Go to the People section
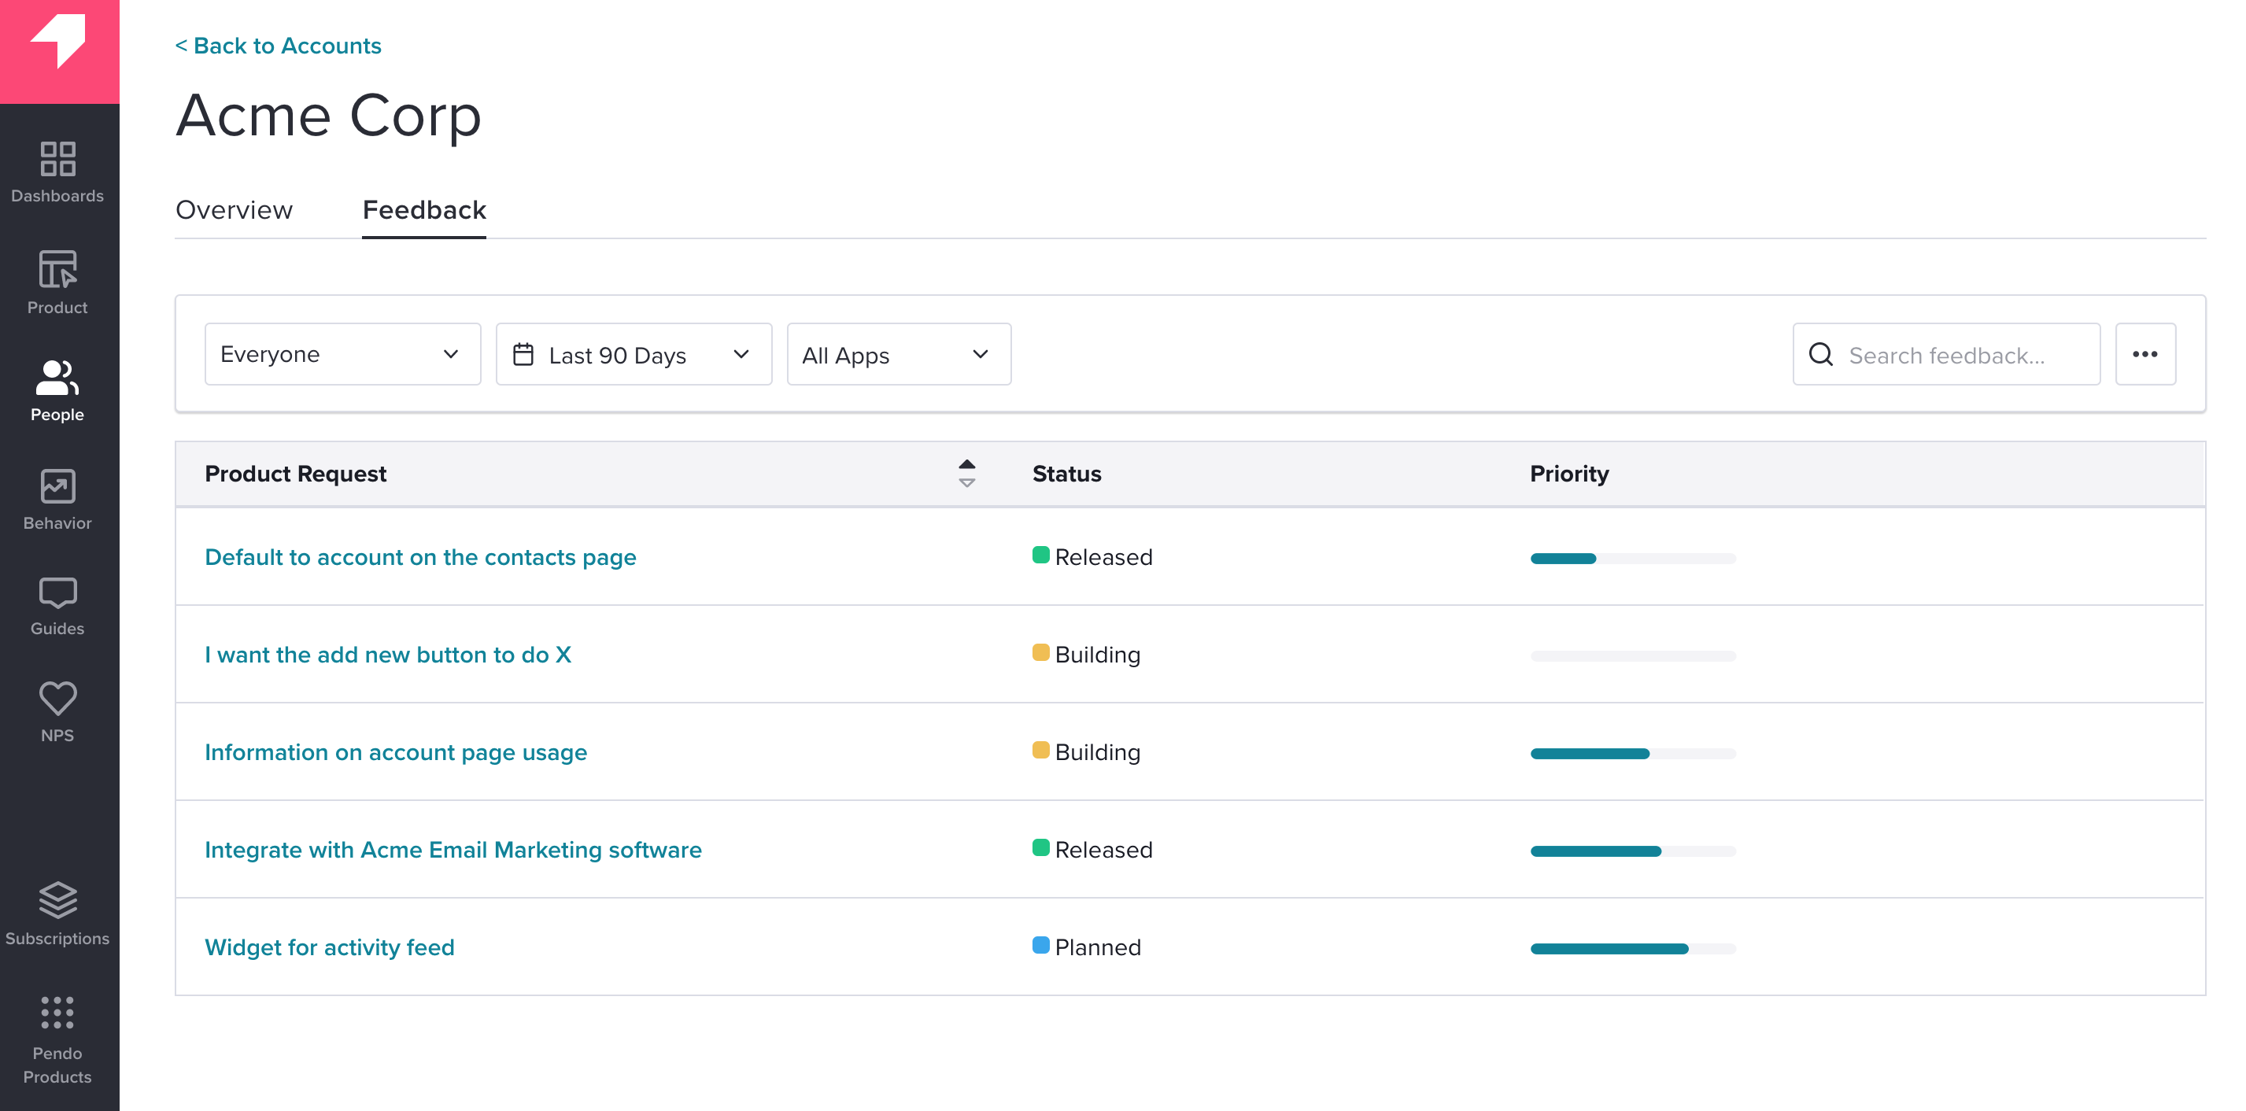The width and height of the screenshot is (2246, 1111). (57, 392)
